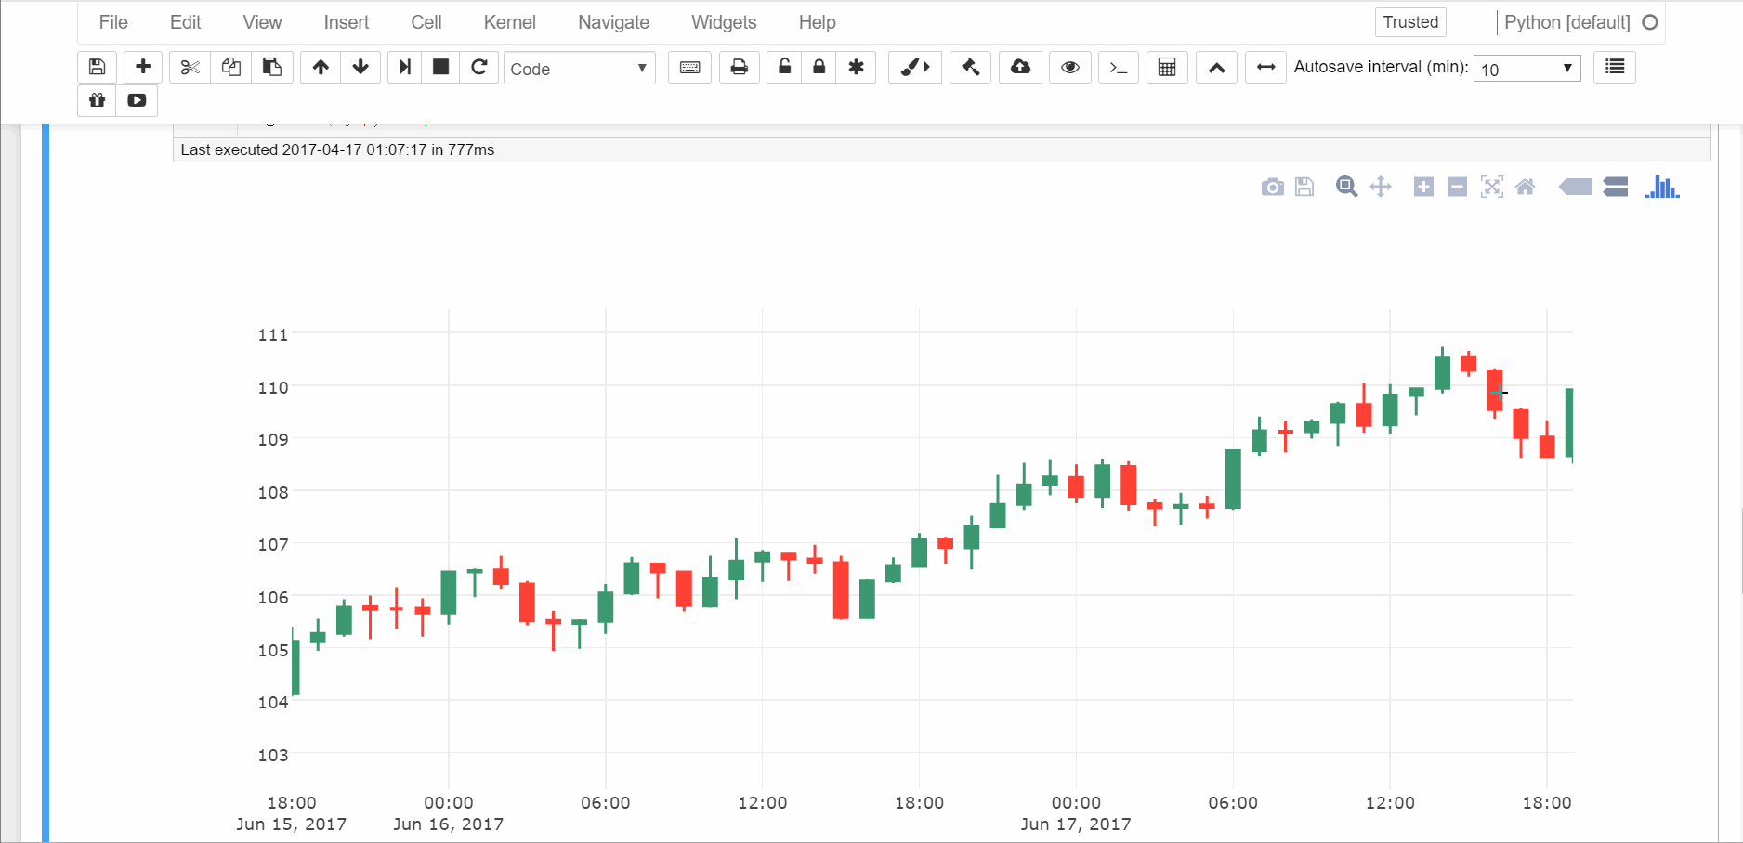The image size is (1743, 843).
Task: Open the Edit menu
Action: 185,22
